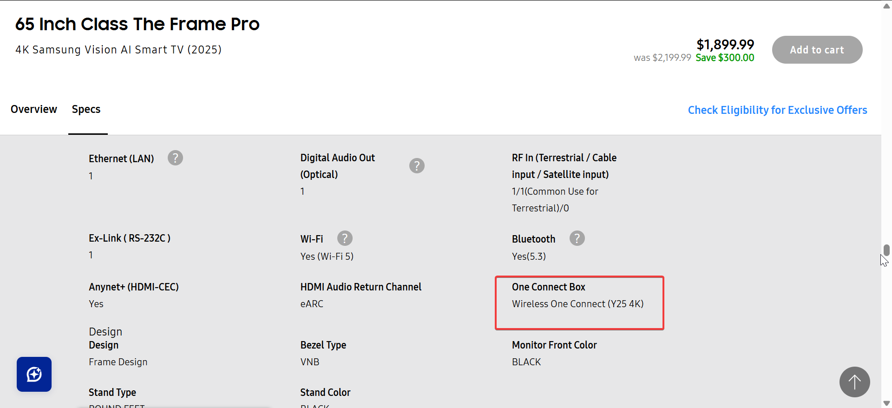Click the 'One Connect Box' label

549,287
